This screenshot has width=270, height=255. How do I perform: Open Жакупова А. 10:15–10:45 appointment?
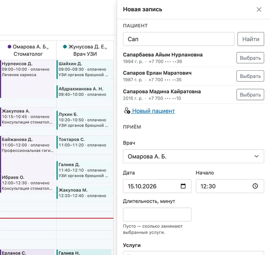pos(28,117)
